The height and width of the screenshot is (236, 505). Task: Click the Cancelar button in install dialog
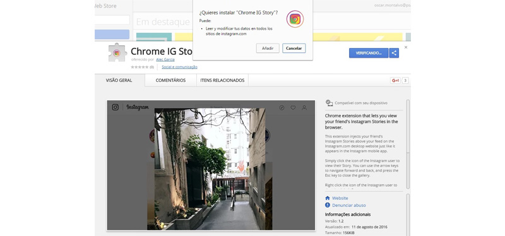click(x=294, y=49)
